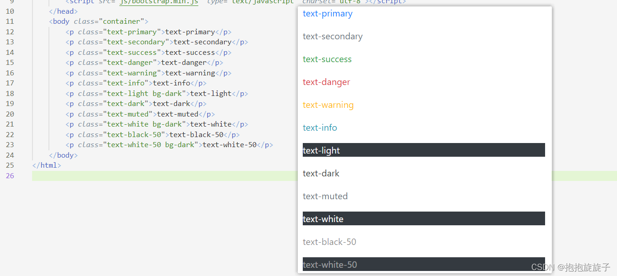Click the blue text-primary preview text
Image resolution: width=617 pixels, height=276 pixels.
(328, 14)
